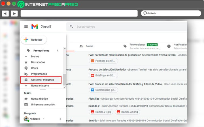The image size is (204, 127).
Task: Click the green 6 nuevos badge
Action: point(152,45)
